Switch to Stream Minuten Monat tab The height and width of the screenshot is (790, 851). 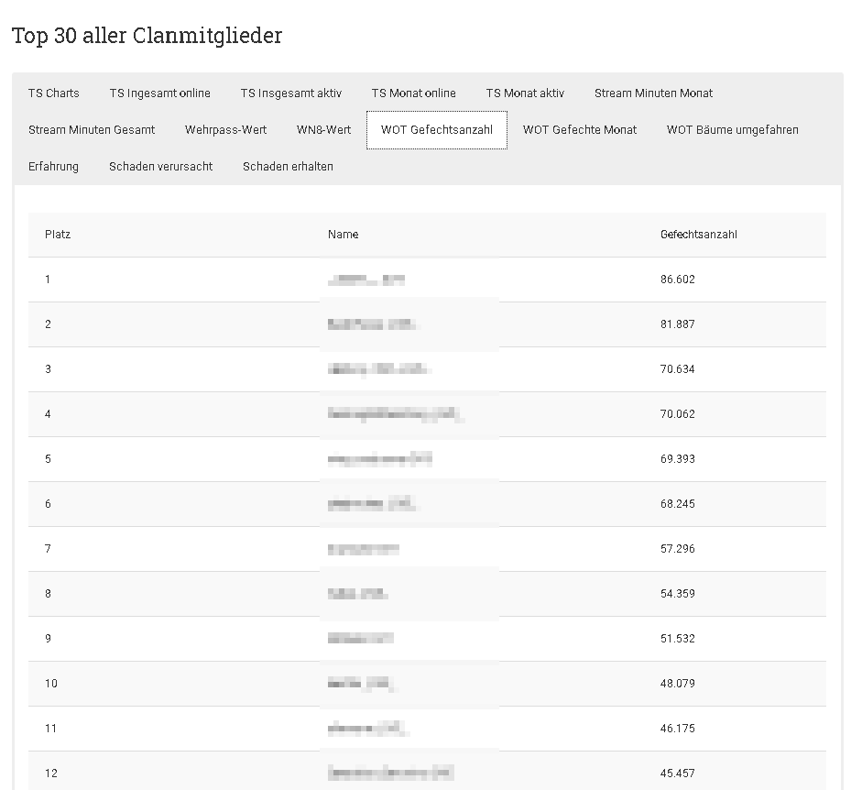[x=653, y=93]
